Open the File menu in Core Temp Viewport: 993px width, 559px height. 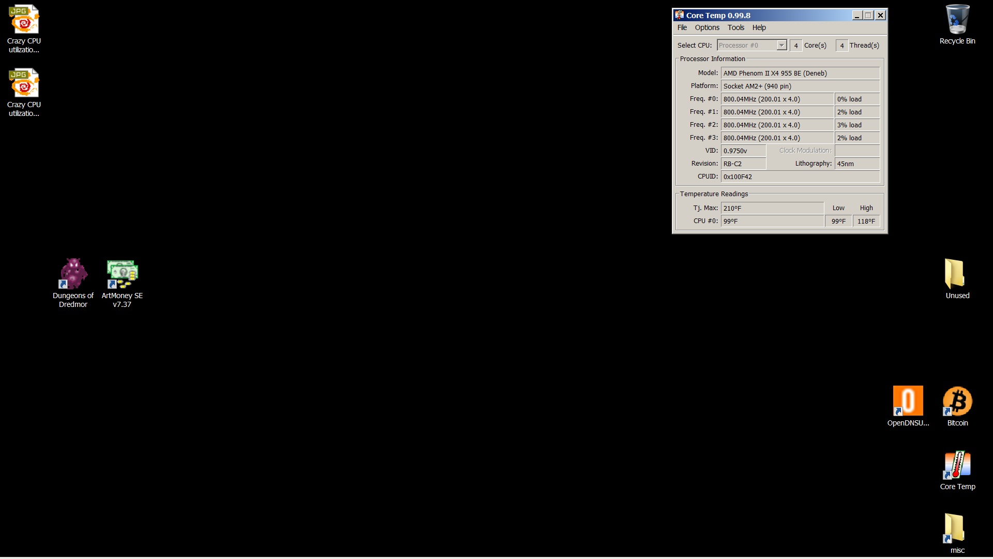tap(682, 27)
